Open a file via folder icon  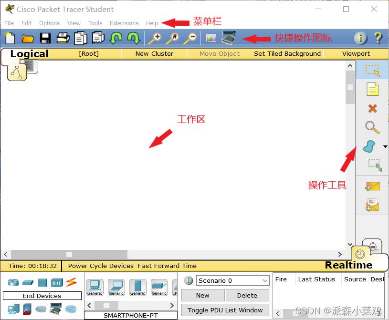(x=28, y=39)
